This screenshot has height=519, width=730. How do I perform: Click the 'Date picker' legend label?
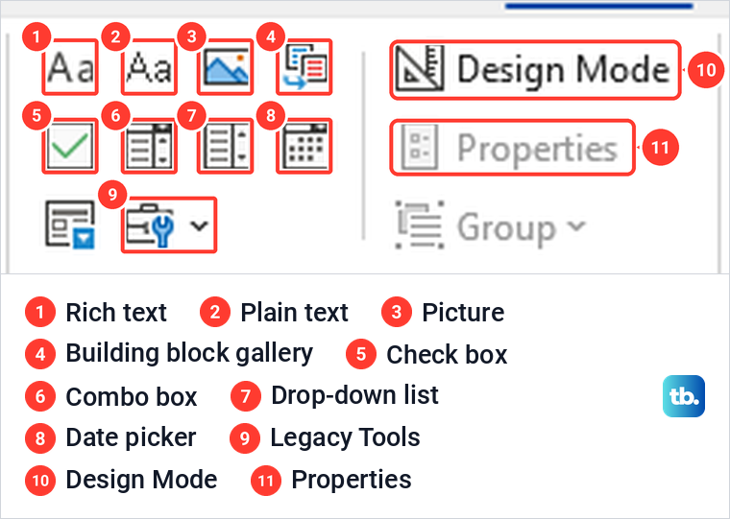tap(131, 438)
